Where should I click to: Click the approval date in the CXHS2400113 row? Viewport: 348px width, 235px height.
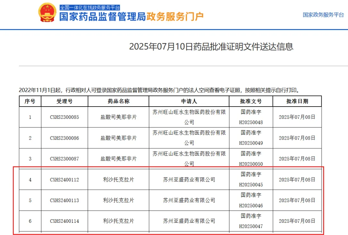click(x=297, y=201)
